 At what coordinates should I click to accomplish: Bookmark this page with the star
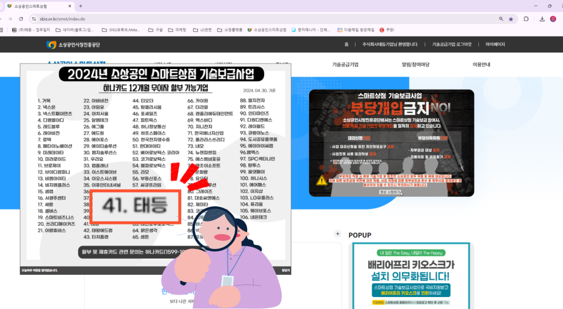pos(511,19)
